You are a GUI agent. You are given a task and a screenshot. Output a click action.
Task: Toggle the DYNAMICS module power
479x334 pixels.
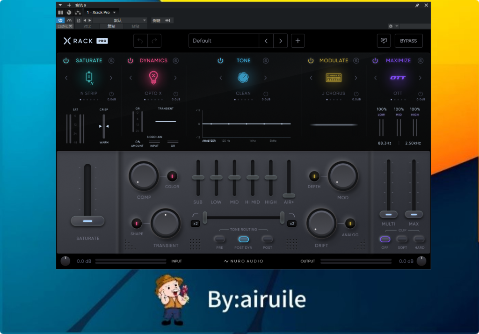[x=131, y=60]
